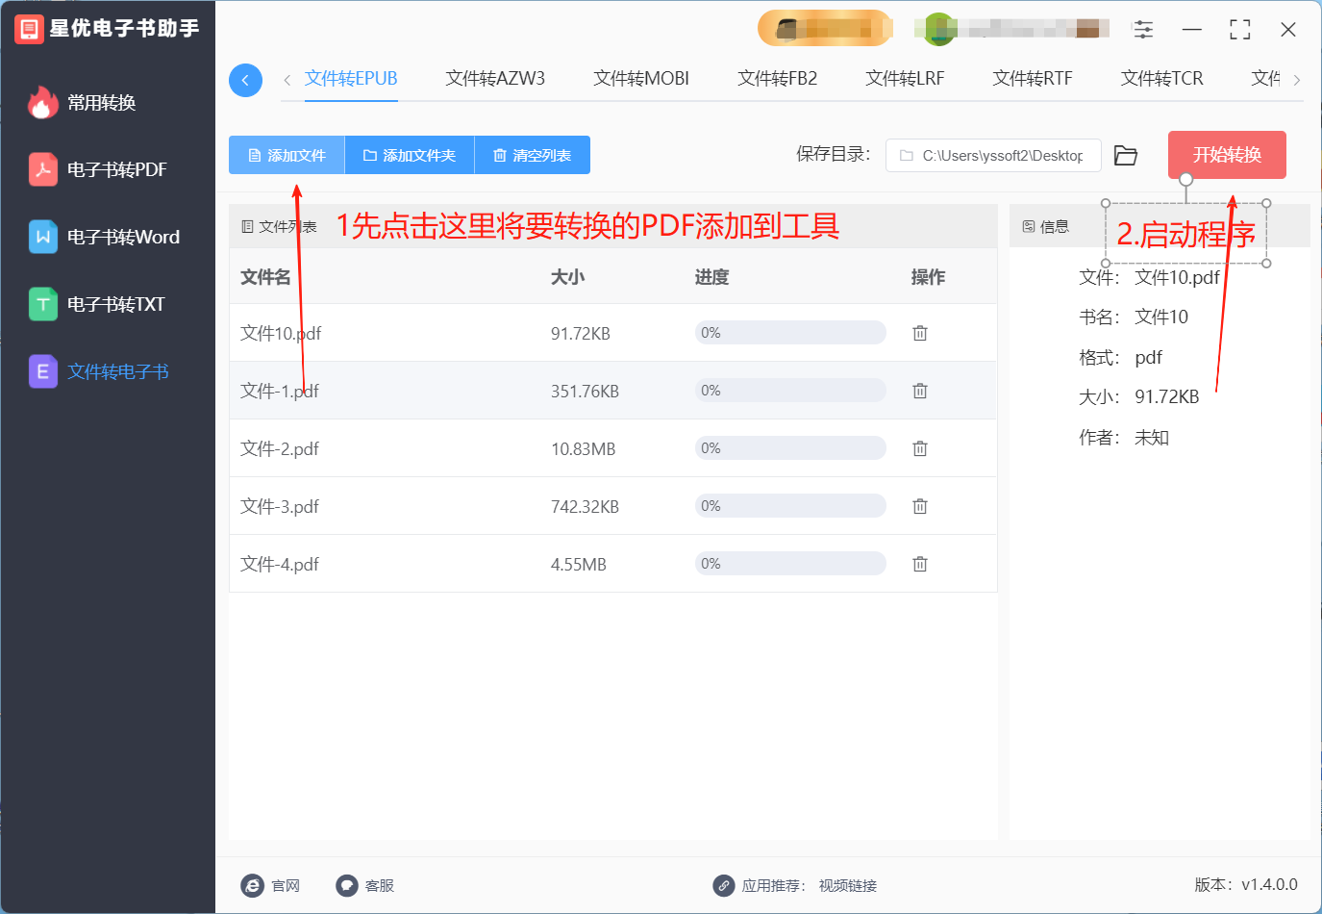Image resolution: width=1322 pixels, height=914 pixels.
Task: Delete 文件-2.pdf with its trash icon
Action: [x=920, y=448]
